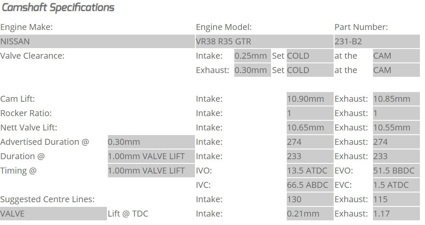Click the EVC timing value 1.5 ATDC
This screenshot has height=225, width=425.
(x=396, y=185)
